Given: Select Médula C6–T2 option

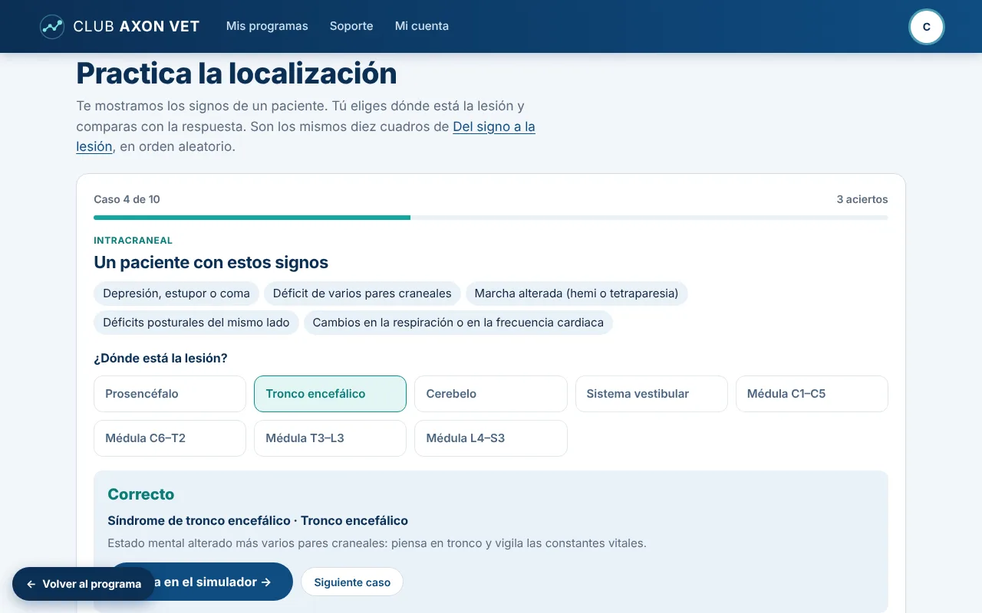Looking at the screenshot, I should coord(170,438).
